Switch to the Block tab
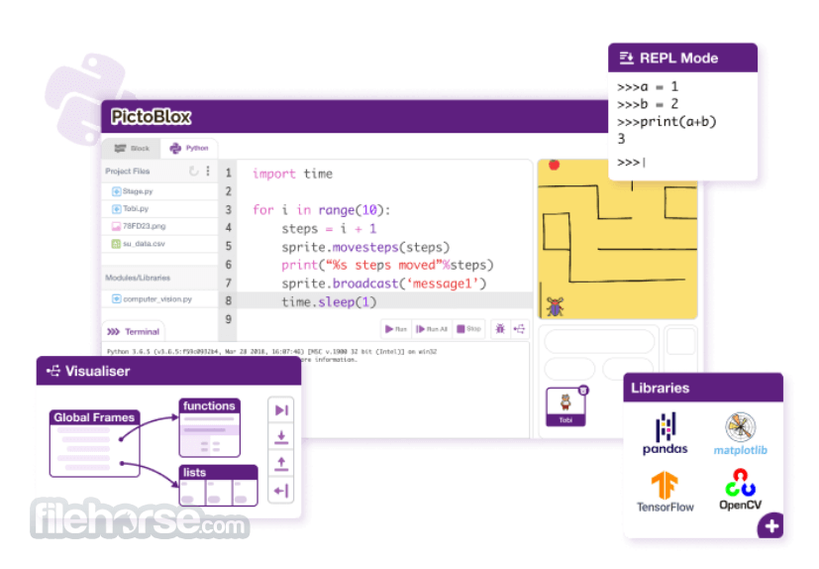Screen dimensions: 819x569 click(132, 149)
